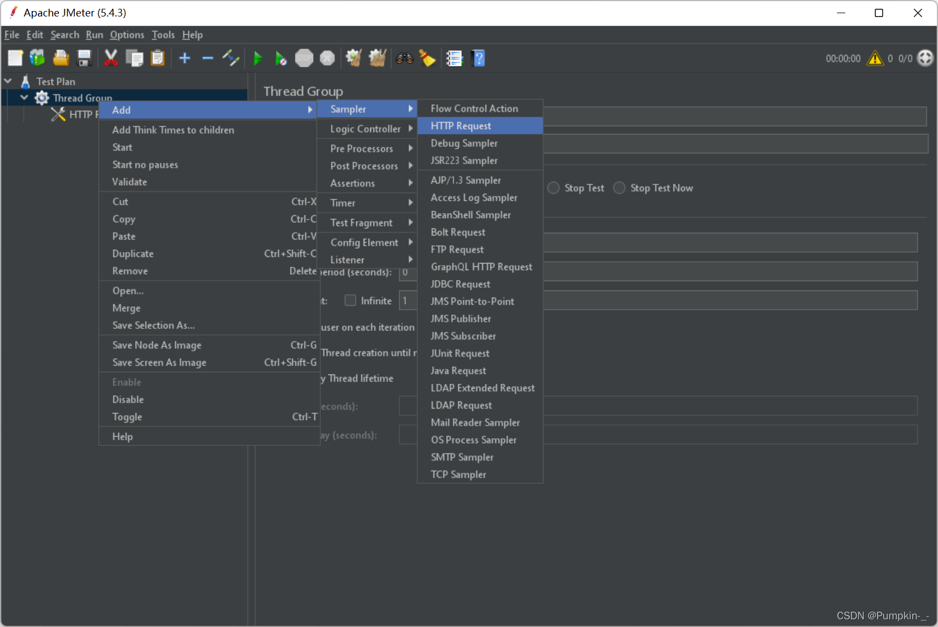Screen dimensions: 938x627
Task: Click the Test Plan flask icon
Action: tap(25, 81)
